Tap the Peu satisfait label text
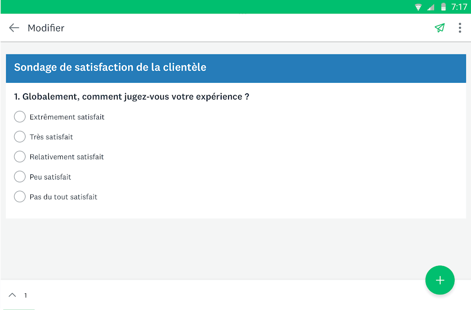471x310 pixels. tap(51, 177)
